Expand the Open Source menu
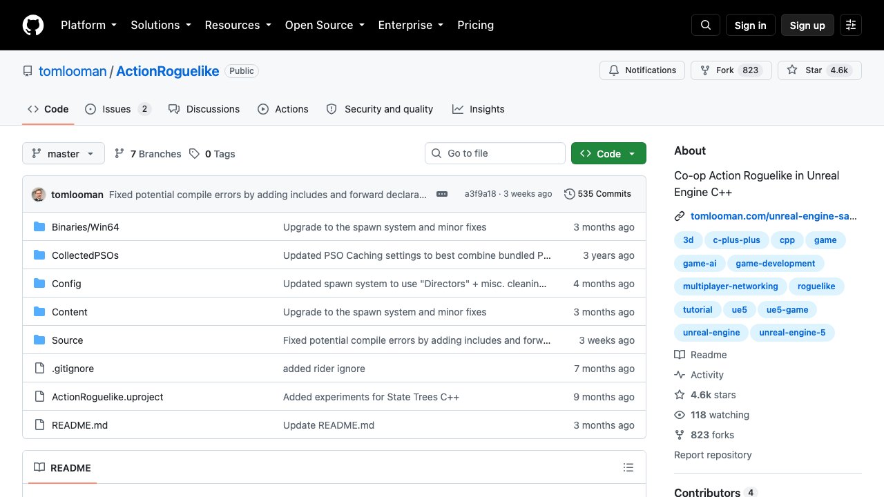Screen dimensions: 884x497 tap(324, 25)
